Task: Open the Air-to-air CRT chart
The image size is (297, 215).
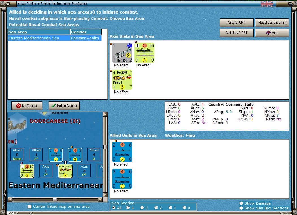Action: tap(236, 23)
